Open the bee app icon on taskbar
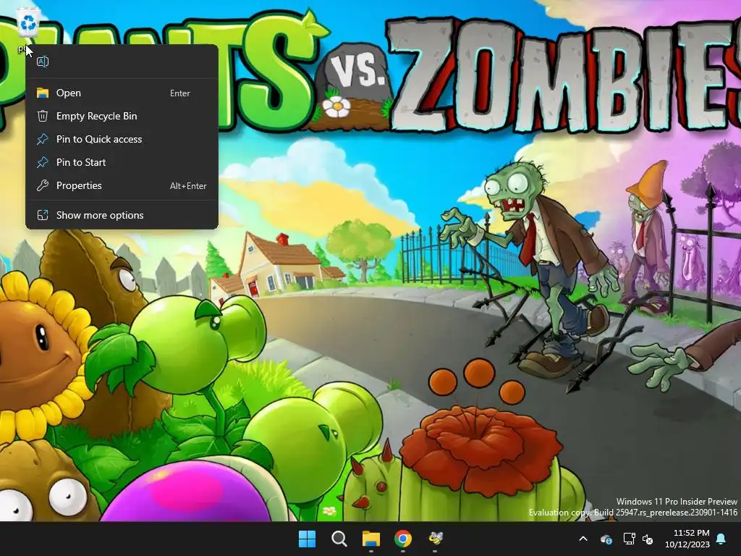The height and width of the screenshot is (556, 741). coord(435,539)
